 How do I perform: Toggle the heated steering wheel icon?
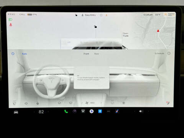[38, 103]
